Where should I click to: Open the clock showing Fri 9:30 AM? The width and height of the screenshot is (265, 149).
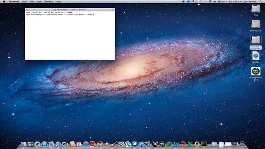pos(236,2)
